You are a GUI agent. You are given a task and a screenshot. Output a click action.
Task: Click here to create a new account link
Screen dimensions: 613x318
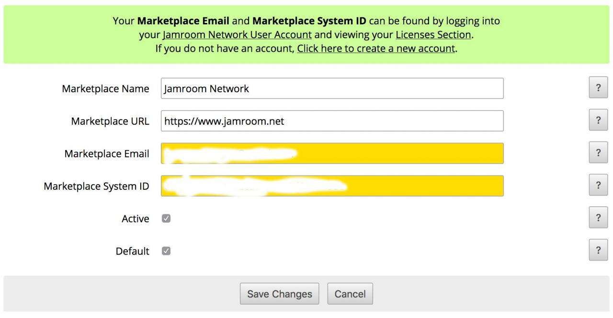point(376,48)
